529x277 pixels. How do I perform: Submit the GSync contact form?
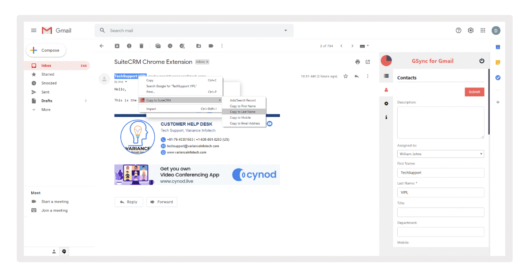(474, 92)
